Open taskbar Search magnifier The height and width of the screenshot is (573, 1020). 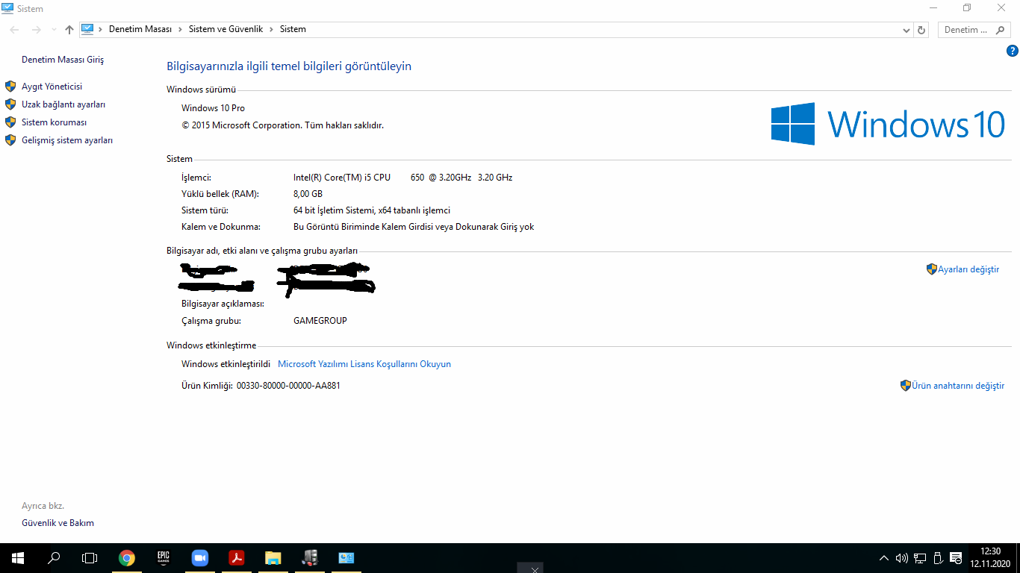coord(54,558)
